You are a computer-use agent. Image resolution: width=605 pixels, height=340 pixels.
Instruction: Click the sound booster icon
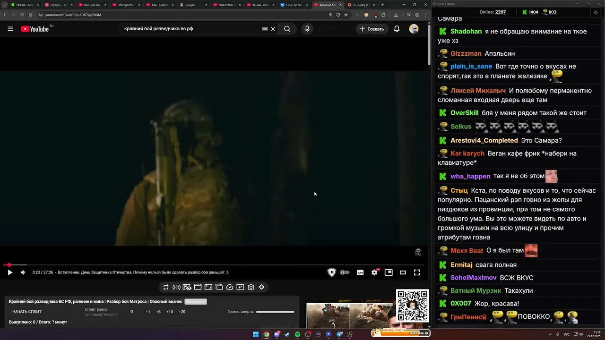(x=176, y=287)
